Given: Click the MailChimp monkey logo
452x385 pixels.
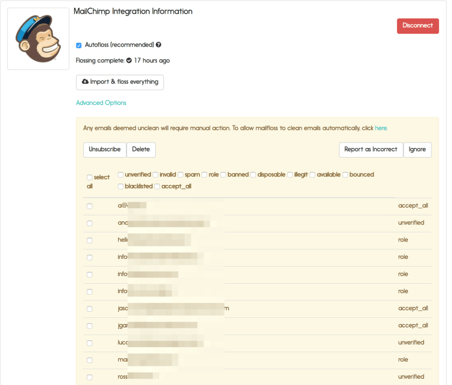Looking at the screenshot, I should pos(38,39).
